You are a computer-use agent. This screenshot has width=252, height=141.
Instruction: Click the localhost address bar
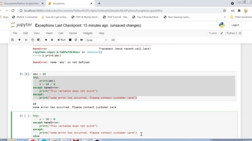(93, 11)
